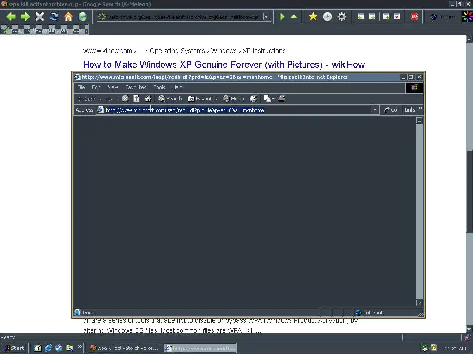
Task: Reload the page in K-Meleon
Action: 54,17
